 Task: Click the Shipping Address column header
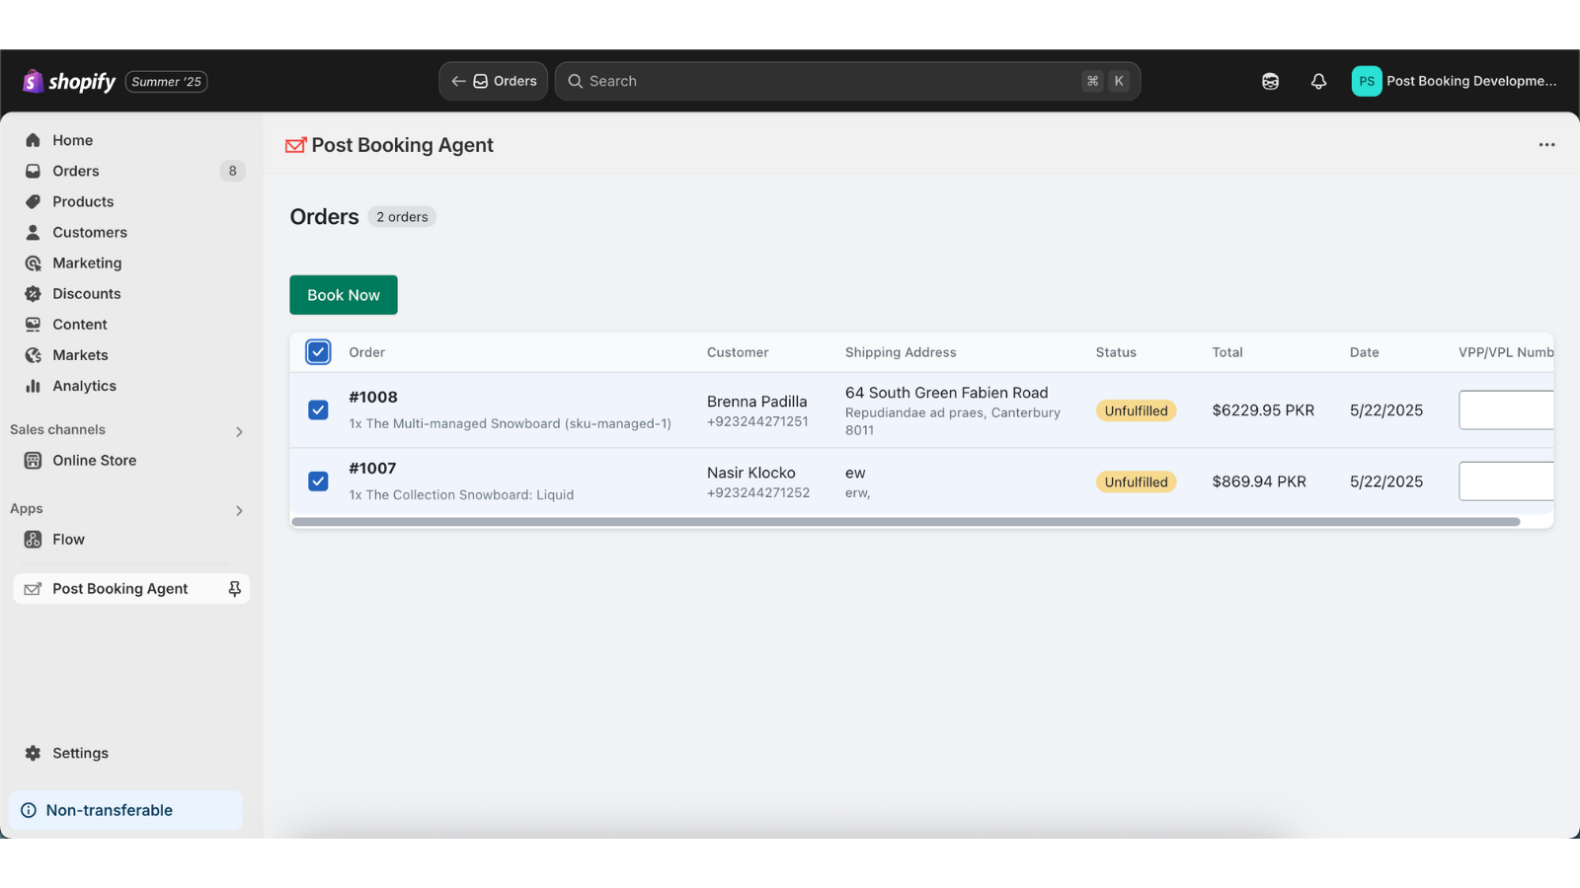901,352
